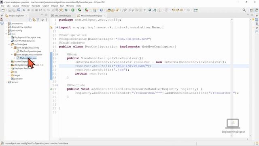Screen dimensions: 259x146
Task: Select Deployment Descriptor: mvc node
Action: point(28,37)
